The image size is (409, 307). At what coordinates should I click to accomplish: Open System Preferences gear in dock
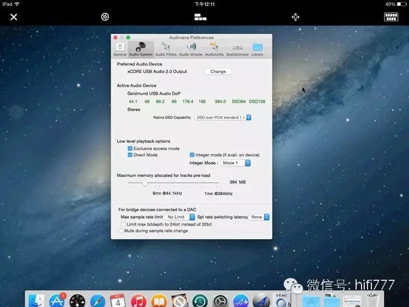[x=220, y=300]
